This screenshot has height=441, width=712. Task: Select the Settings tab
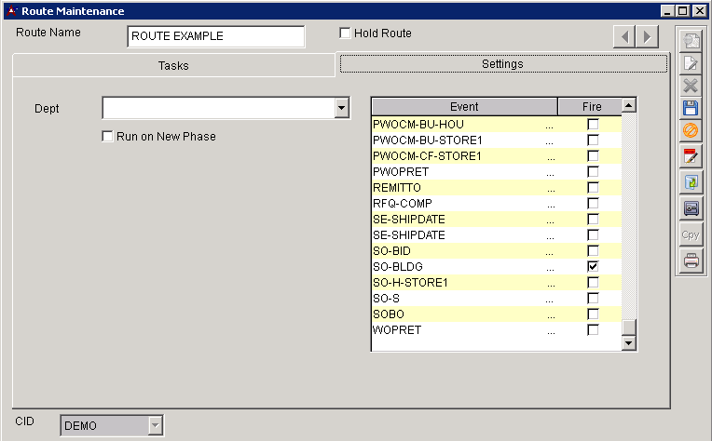click(502, 64)
